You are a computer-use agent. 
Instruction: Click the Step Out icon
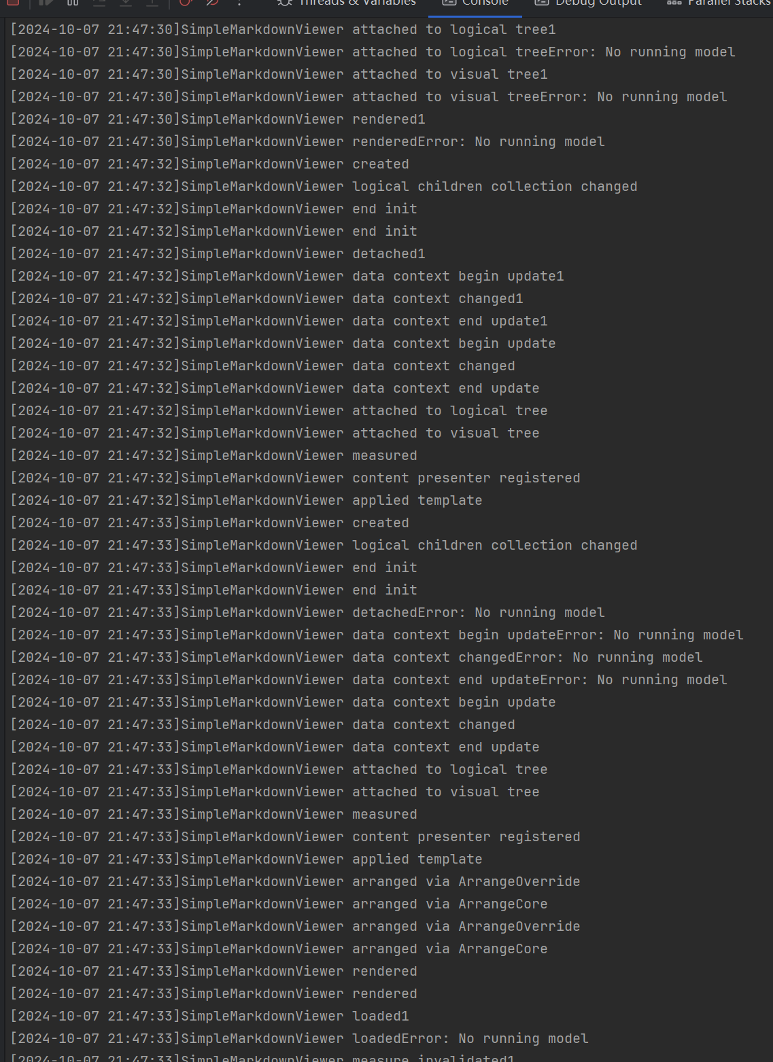coord(152,2)
